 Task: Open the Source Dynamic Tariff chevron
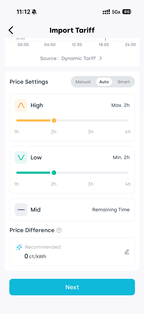(x=101, y=58)
